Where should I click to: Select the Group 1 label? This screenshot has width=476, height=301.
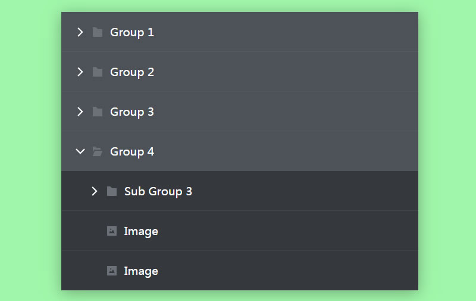(x=132, y=32)
